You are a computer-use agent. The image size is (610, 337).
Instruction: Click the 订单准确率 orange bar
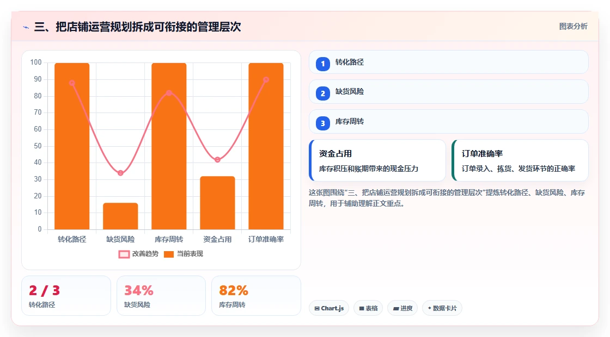[266, 146]
